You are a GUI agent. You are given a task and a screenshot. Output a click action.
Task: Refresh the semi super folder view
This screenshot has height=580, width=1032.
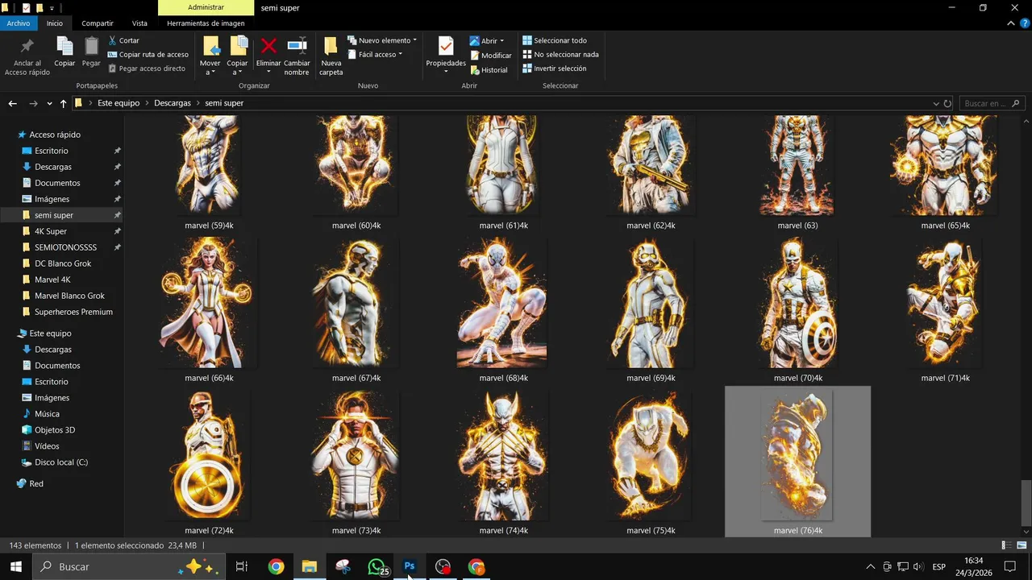(x=948, y=103)
